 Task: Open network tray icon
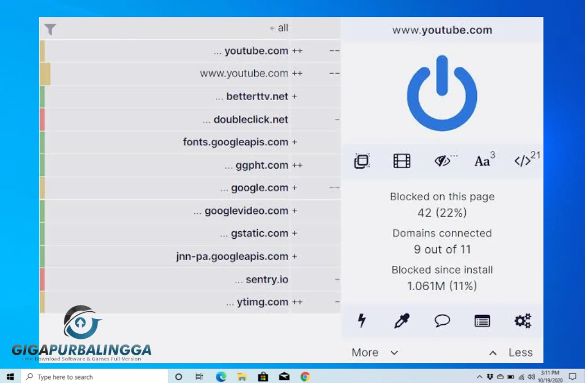coord(521,377)
